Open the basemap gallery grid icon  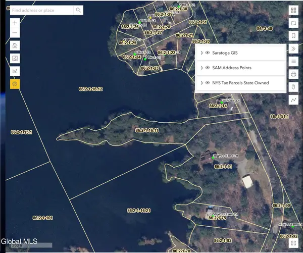293,10
